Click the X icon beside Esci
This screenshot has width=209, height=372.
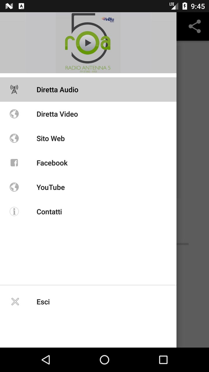15,302
